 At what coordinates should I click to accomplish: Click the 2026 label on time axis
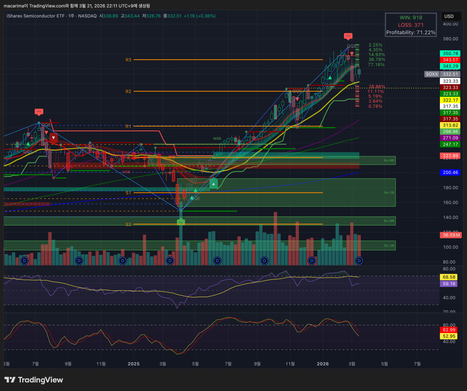click(323, 364)
